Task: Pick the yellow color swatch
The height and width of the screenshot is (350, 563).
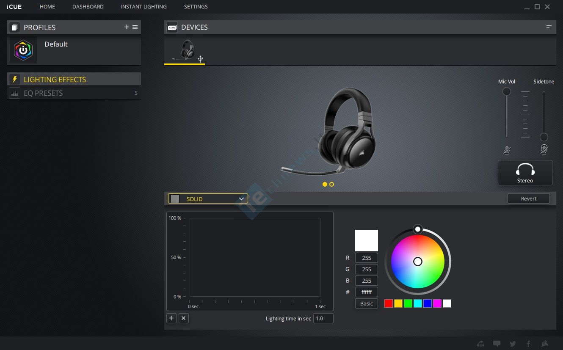Action: [398, 303]
